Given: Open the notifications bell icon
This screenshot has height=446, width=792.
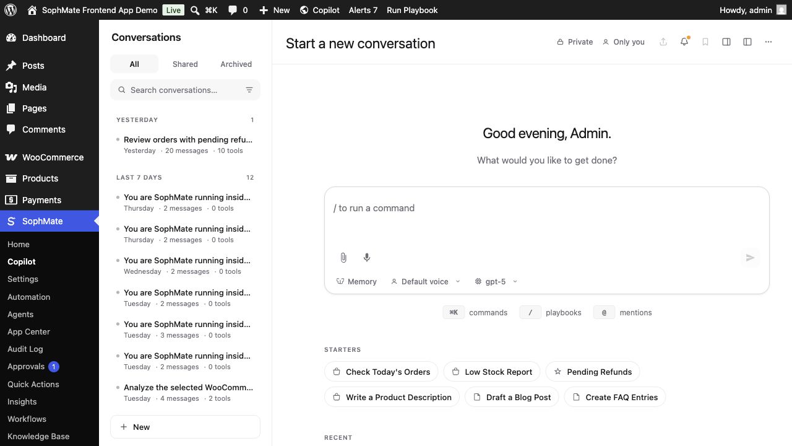Looking at the screenshot, I should tap(684, 42).
